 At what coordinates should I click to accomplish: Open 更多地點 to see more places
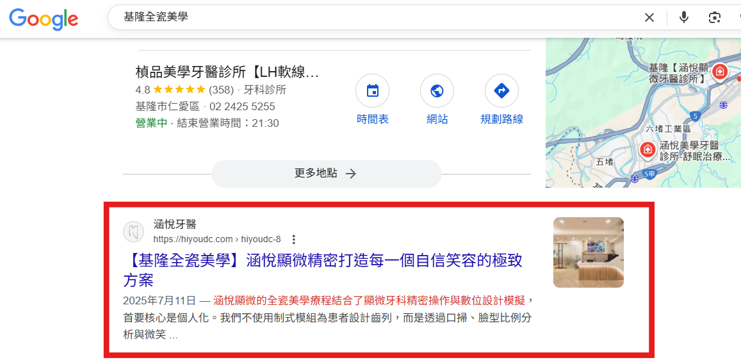click(x=326, y=174)
